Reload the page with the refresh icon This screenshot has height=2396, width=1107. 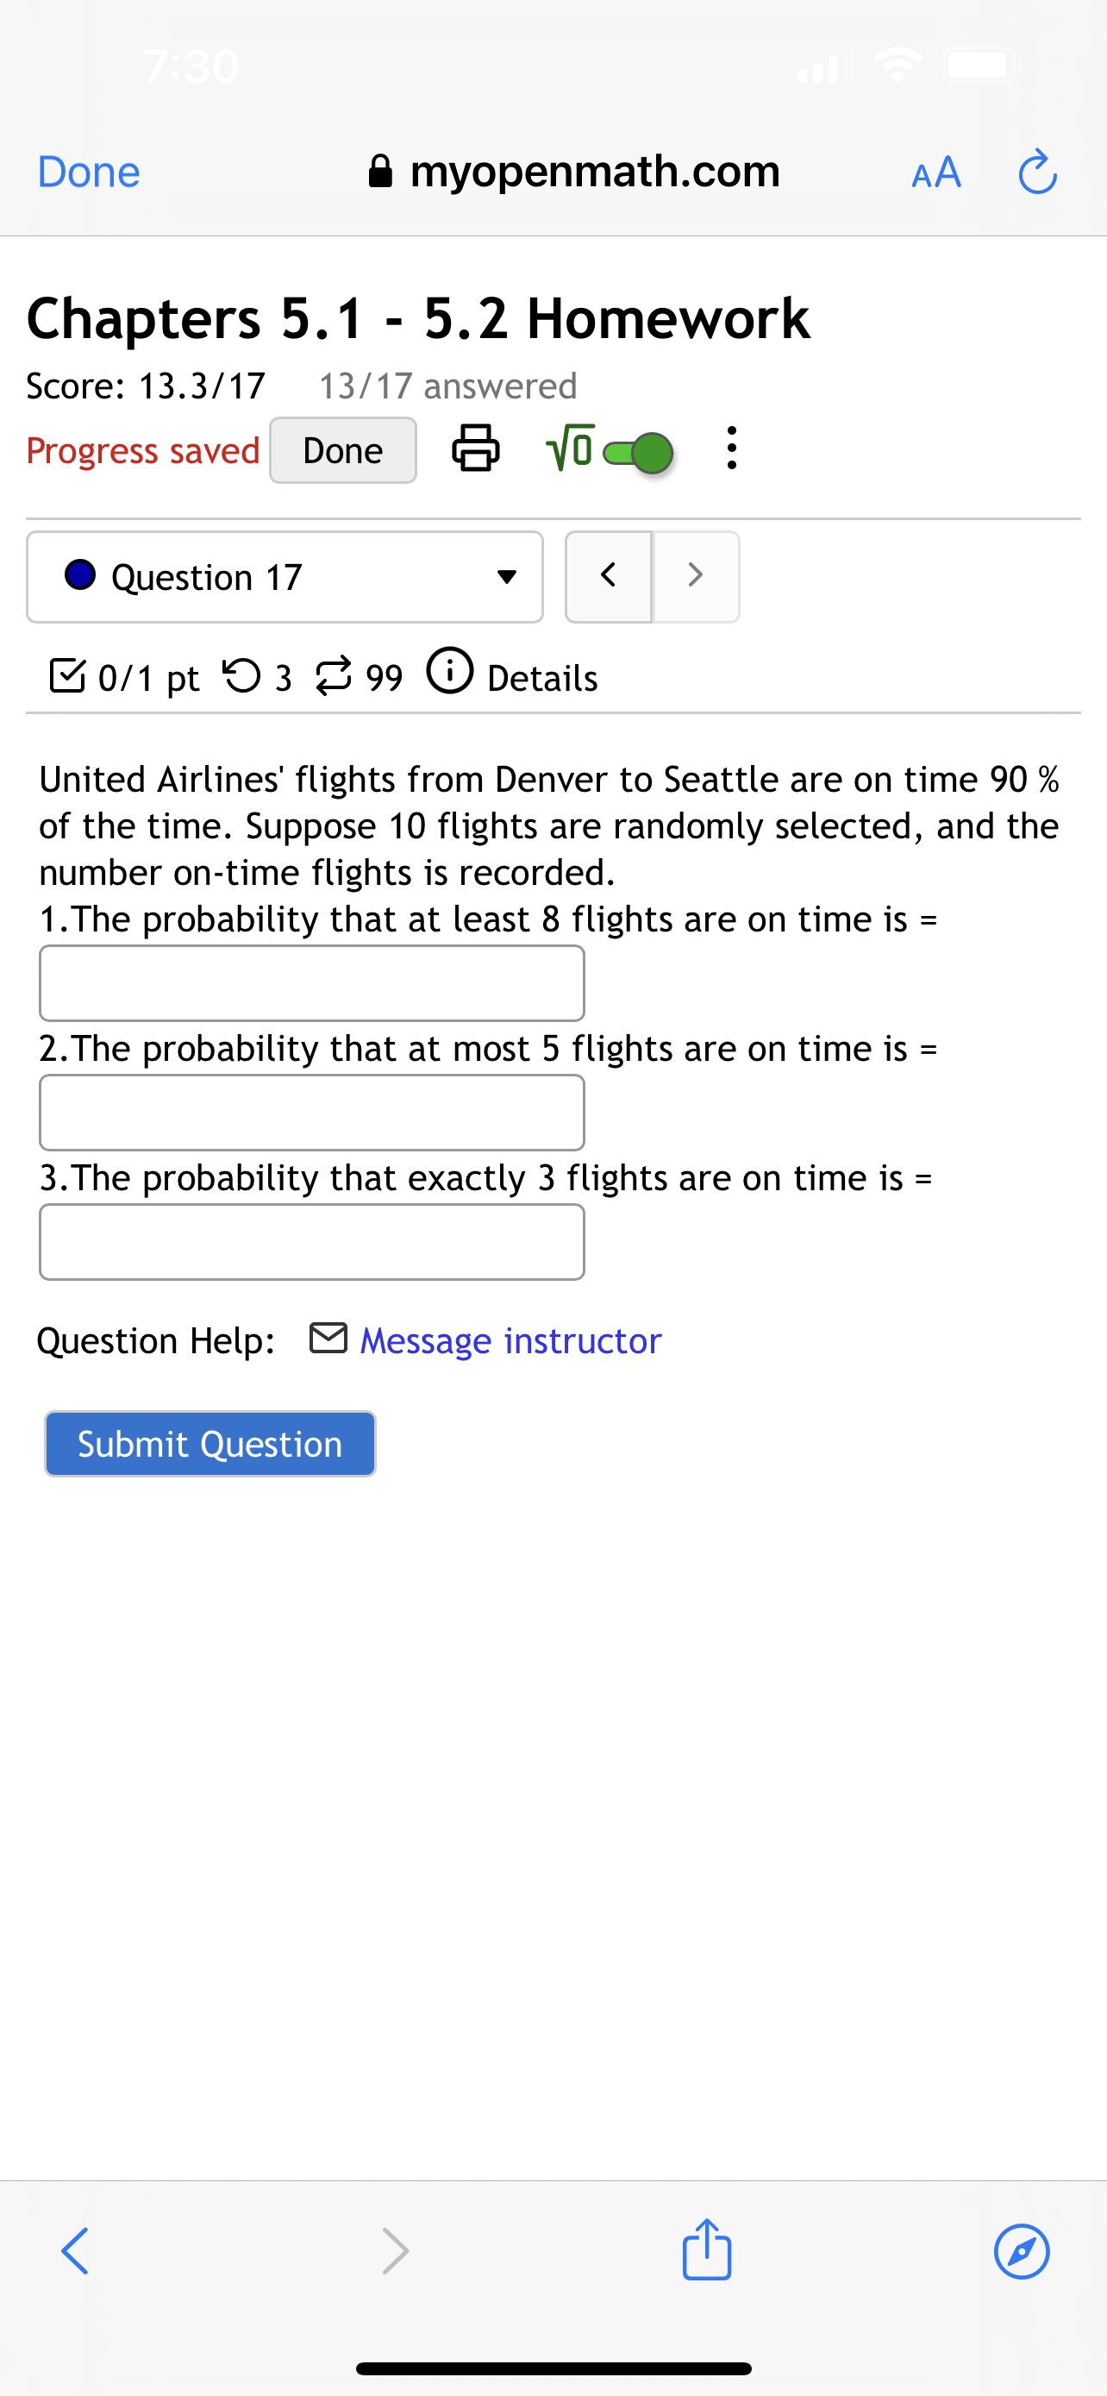(x=1037, y=171)
